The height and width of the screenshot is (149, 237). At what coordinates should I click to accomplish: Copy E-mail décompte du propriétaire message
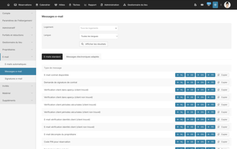(x=223, y=134)
